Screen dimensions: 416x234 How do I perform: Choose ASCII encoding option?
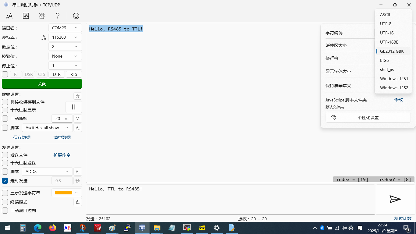click(393, 15)
